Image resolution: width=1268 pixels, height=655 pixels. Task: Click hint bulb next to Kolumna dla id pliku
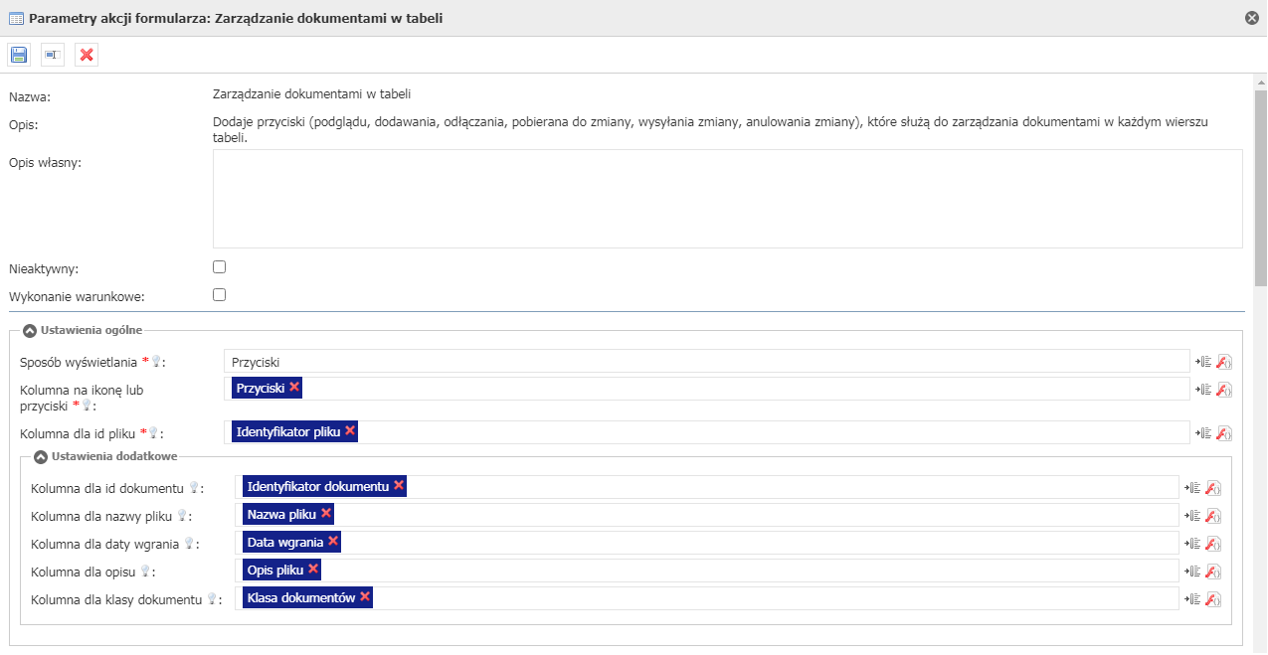[153, 433]
